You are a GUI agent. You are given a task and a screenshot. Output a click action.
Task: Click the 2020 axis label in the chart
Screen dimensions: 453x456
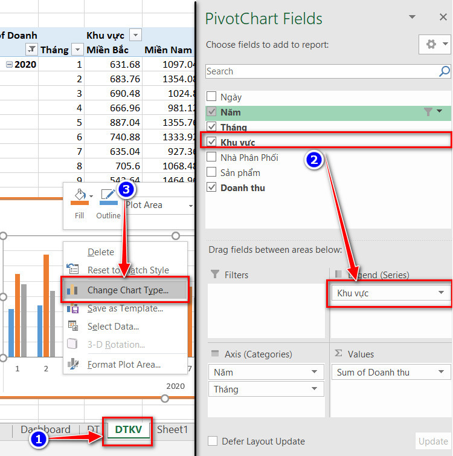(x=175, y=386)
